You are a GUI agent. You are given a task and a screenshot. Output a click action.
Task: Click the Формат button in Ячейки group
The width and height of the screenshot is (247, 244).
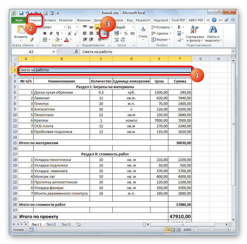[x=162, y=39]
